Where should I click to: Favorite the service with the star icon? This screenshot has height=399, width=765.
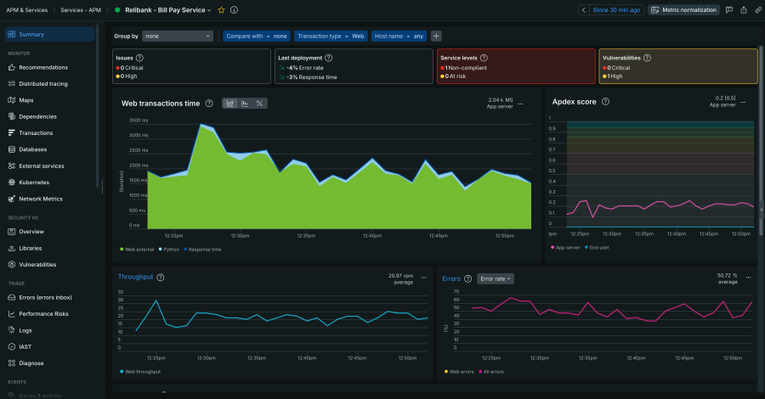point(222,9)
